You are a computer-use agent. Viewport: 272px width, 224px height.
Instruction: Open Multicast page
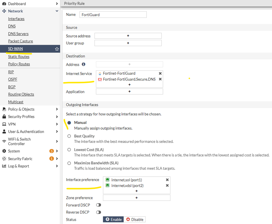[x=16, y=102]
